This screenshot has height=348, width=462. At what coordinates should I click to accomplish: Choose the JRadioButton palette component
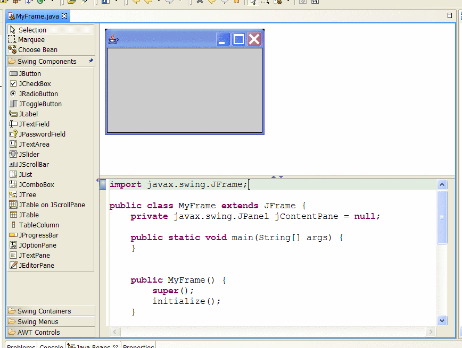pos(38,94)
